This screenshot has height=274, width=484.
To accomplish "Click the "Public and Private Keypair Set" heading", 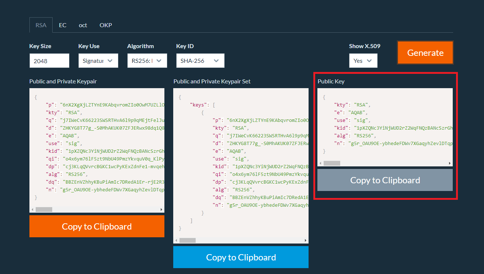I will pos(212,81).
